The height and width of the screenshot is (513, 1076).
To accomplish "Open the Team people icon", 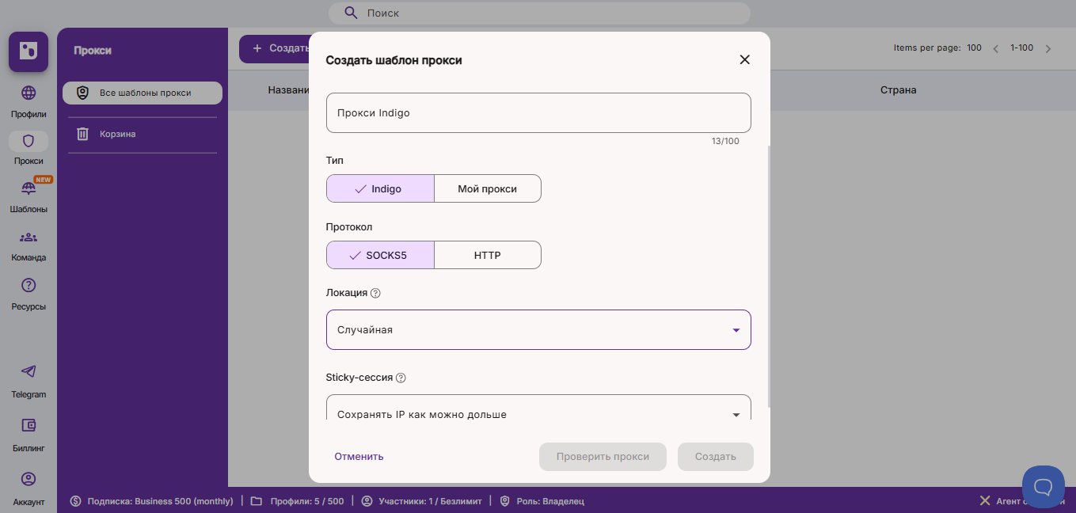I will coord(29,237).
